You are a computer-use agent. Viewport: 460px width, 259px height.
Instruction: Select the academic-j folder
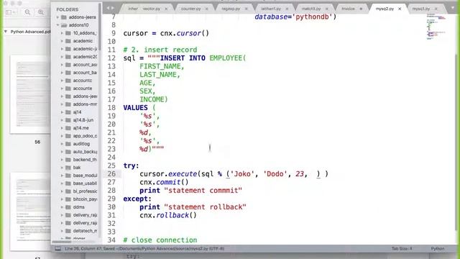click(x=85, y=49)
